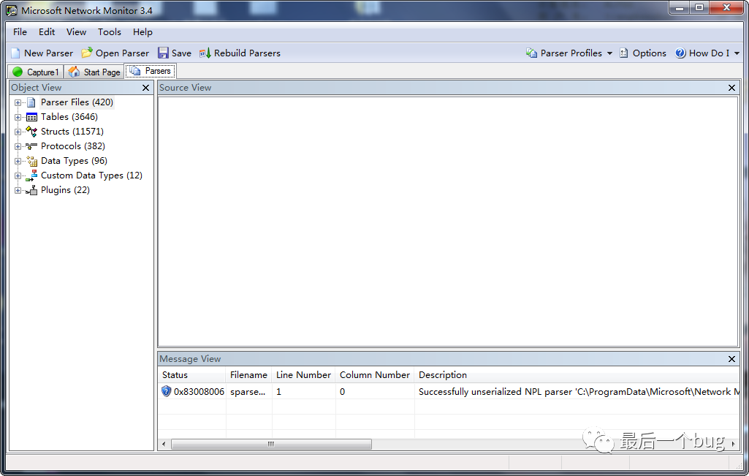Sort by the Filename column header

pyautogui.click(x=248, y=375)
